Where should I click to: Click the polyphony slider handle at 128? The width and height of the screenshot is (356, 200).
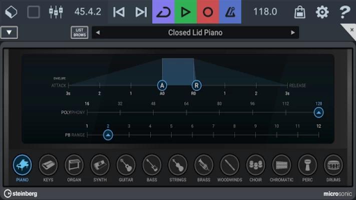pos(318,112)
